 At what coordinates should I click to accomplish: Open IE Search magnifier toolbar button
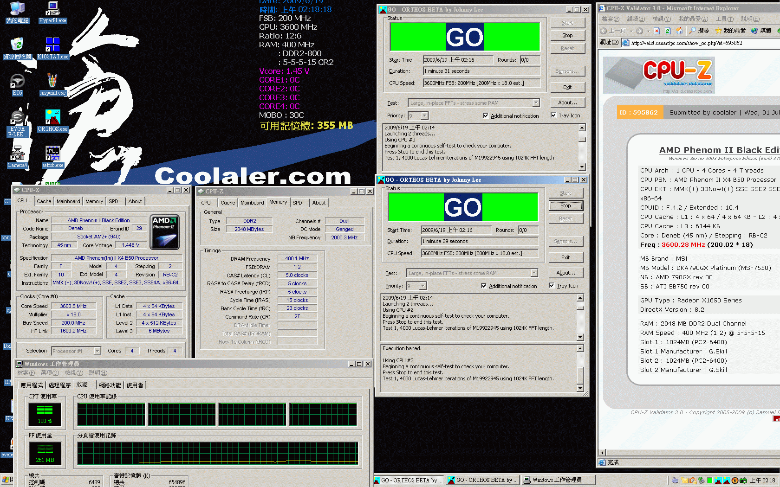699,31
